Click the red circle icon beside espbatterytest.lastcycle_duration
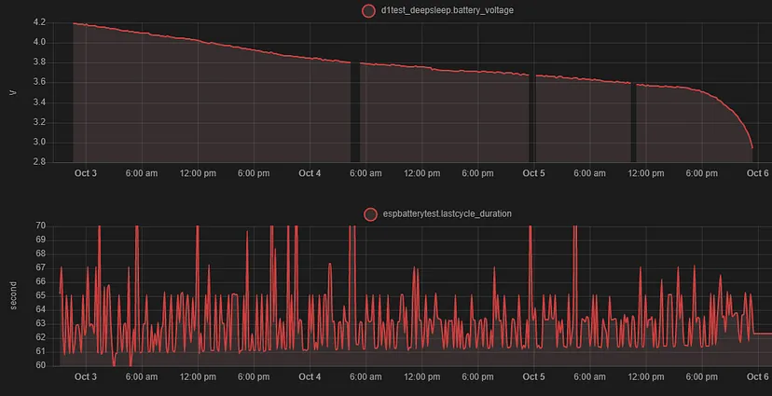 click(x=372, y=213)
